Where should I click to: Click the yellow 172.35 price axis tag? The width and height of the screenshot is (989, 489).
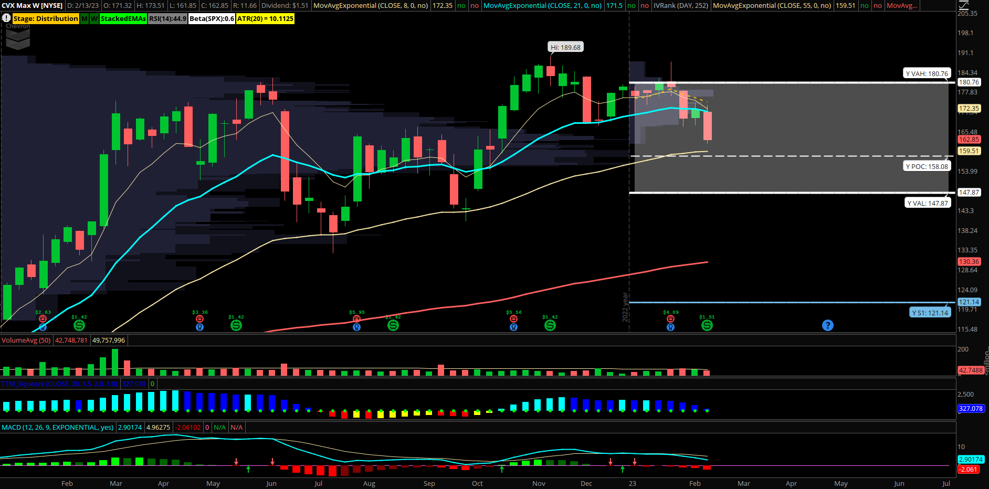click(x=969, y=109)
